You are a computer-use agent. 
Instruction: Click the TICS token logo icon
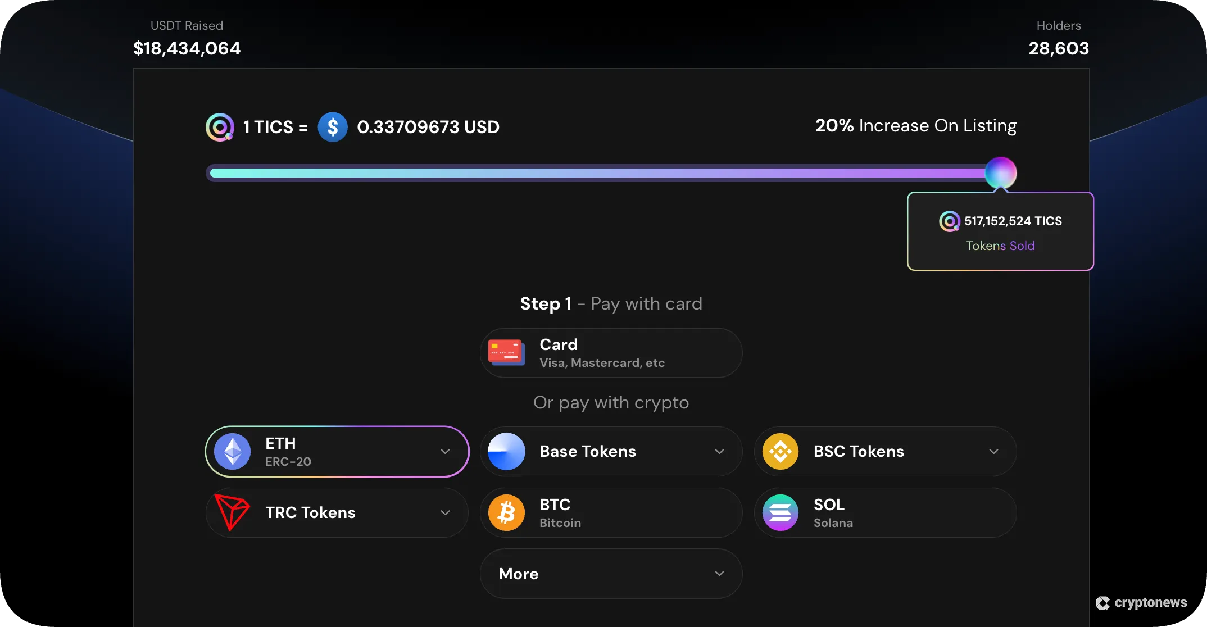coord(220,127)
